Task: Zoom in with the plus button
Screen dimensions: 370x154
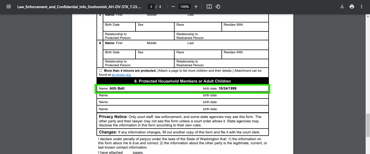Action: click(196, 6)
